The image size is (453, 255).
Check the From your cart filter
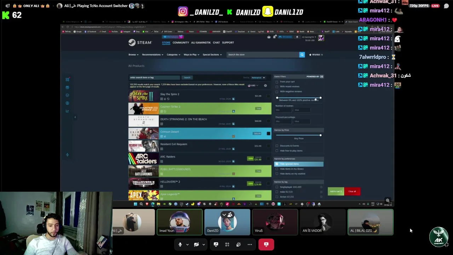pyautogui.click(x=277, y=82)
